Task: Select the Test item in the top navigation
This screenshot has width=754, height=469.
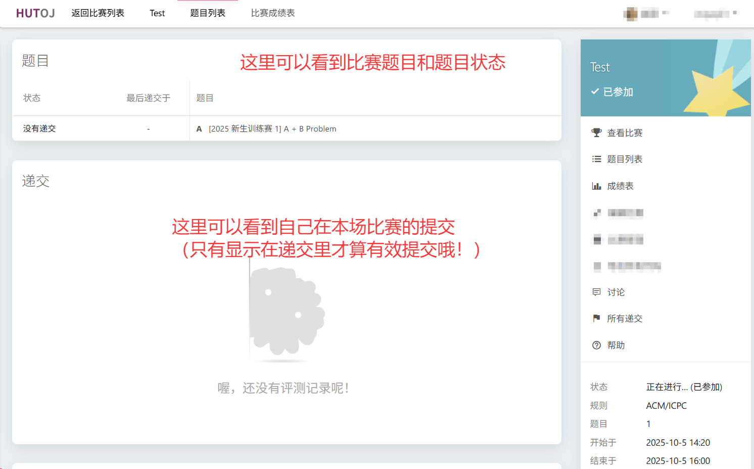Action: (157, 13)
